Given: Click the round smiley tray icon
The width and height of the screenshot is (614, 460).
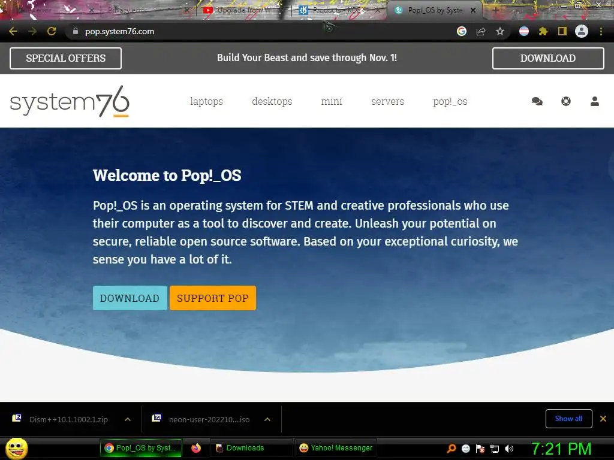Looking at the screenshot, I should pyautogui.click(x=466, y=449).
